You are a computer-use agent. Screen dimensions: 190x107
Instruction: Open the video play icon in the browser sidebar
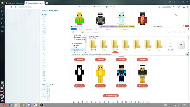point(2,23)
